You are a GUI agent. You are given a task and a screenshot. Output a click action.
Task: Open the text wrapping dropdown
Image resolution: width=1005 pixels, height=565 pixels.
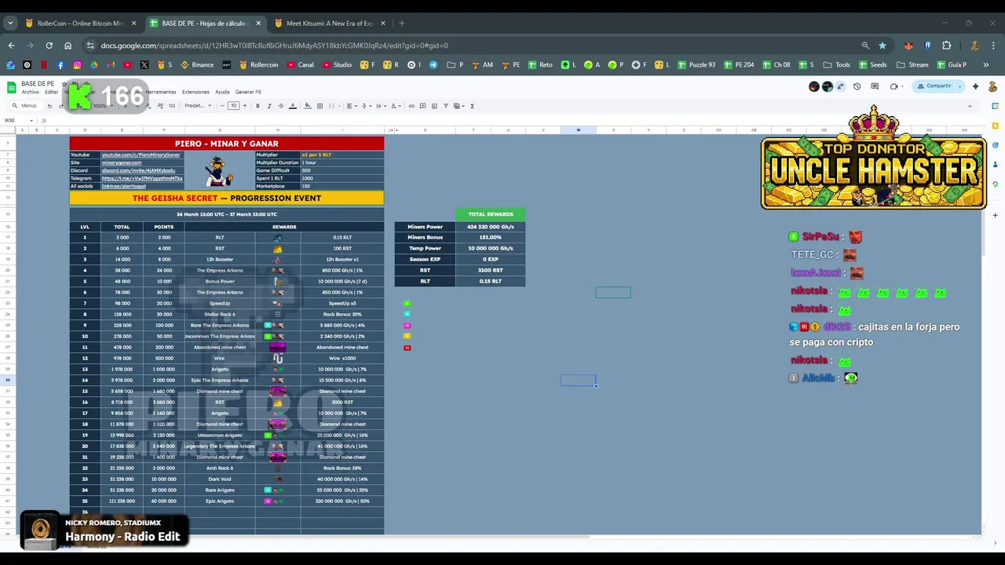pos(381,106)
